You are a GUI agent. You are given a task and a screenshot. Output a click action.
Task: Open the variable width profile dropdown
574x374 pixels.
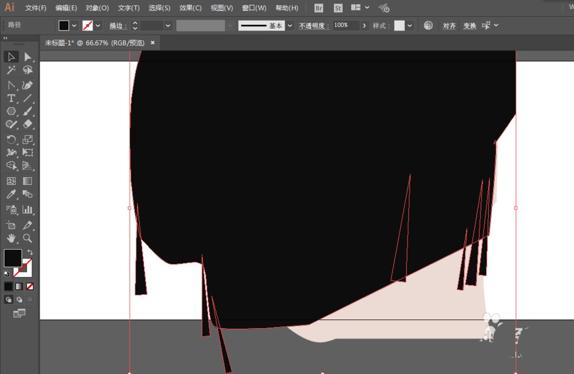(x=230, y=25)
